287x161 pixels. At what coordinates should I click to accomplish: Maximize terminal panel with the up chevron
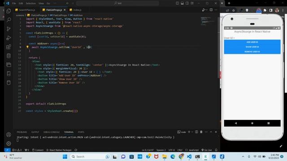(211, 132)
